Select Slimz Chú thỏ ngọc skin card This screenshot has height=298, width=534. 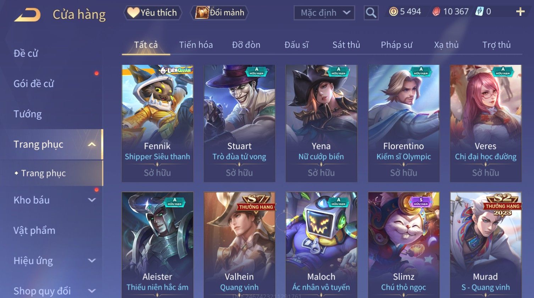(404, 244)
